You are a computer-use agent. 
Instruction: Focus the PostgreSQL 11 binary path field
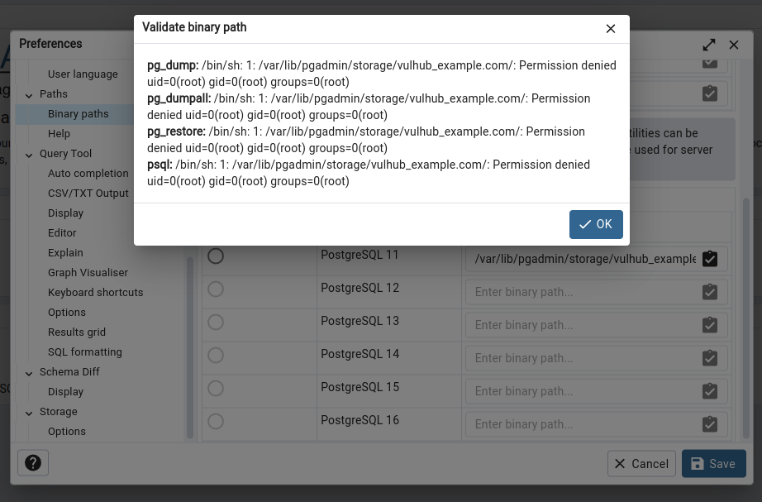(585, 259)
